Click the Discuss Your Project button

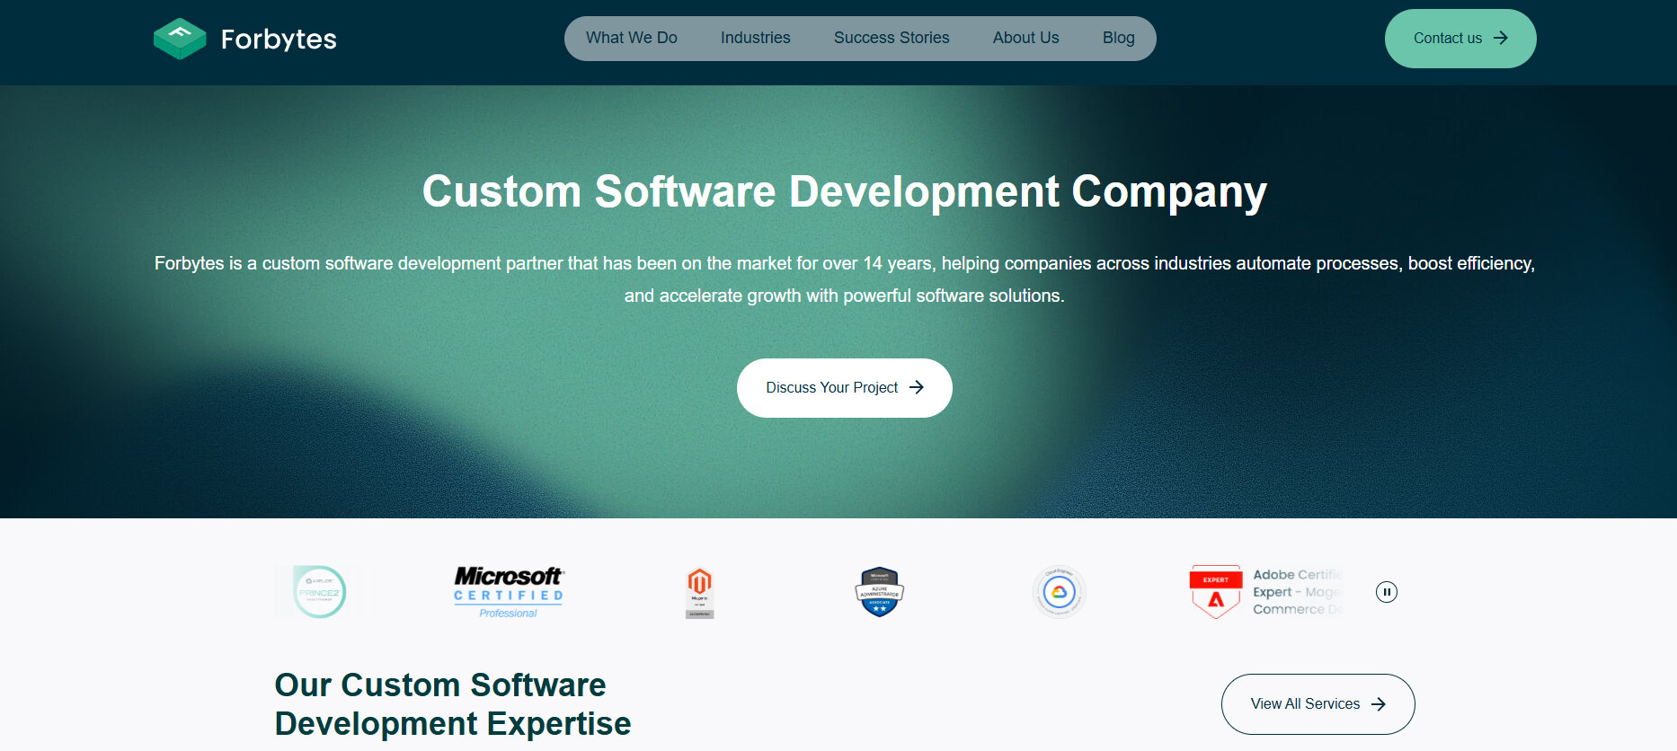[x=844, y=387]
